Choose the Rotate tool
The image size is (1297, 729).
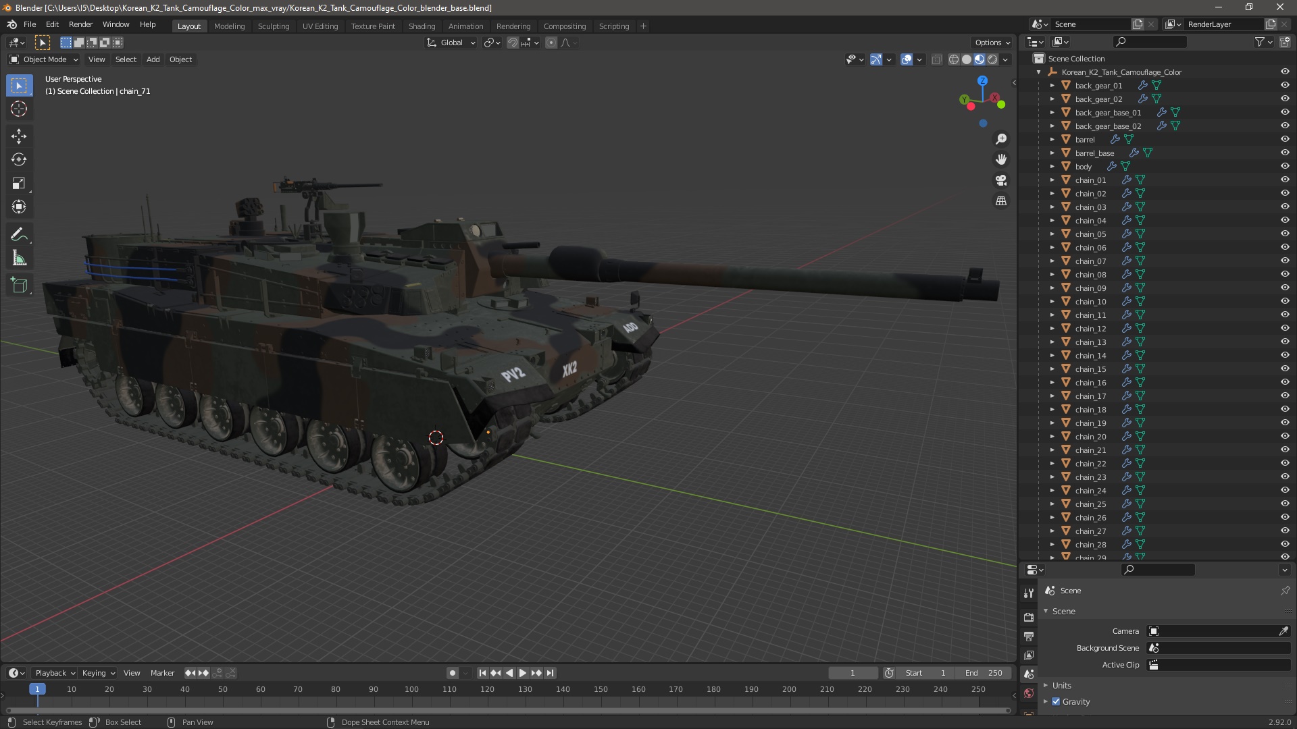tap(19, 159)
